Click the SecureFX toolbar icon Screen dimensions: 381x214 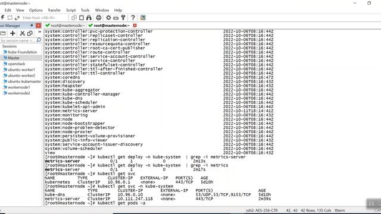[143, 17]
